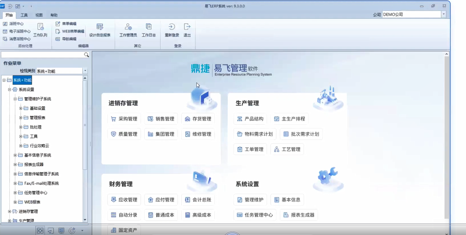The height and width of the screenshot is (235, 466).
Task: Open 普通成本 module
Action: [161, 215]
